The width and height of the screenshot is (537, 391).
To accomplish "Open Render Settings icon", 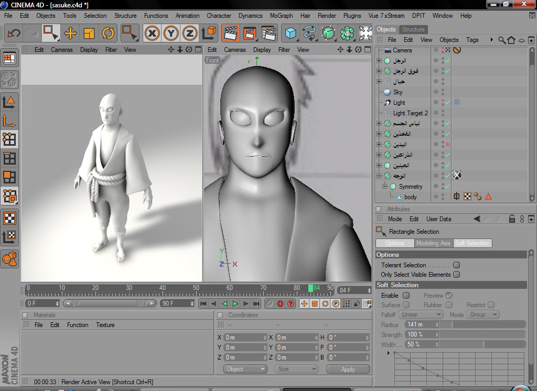I will (x=269, y=33).
